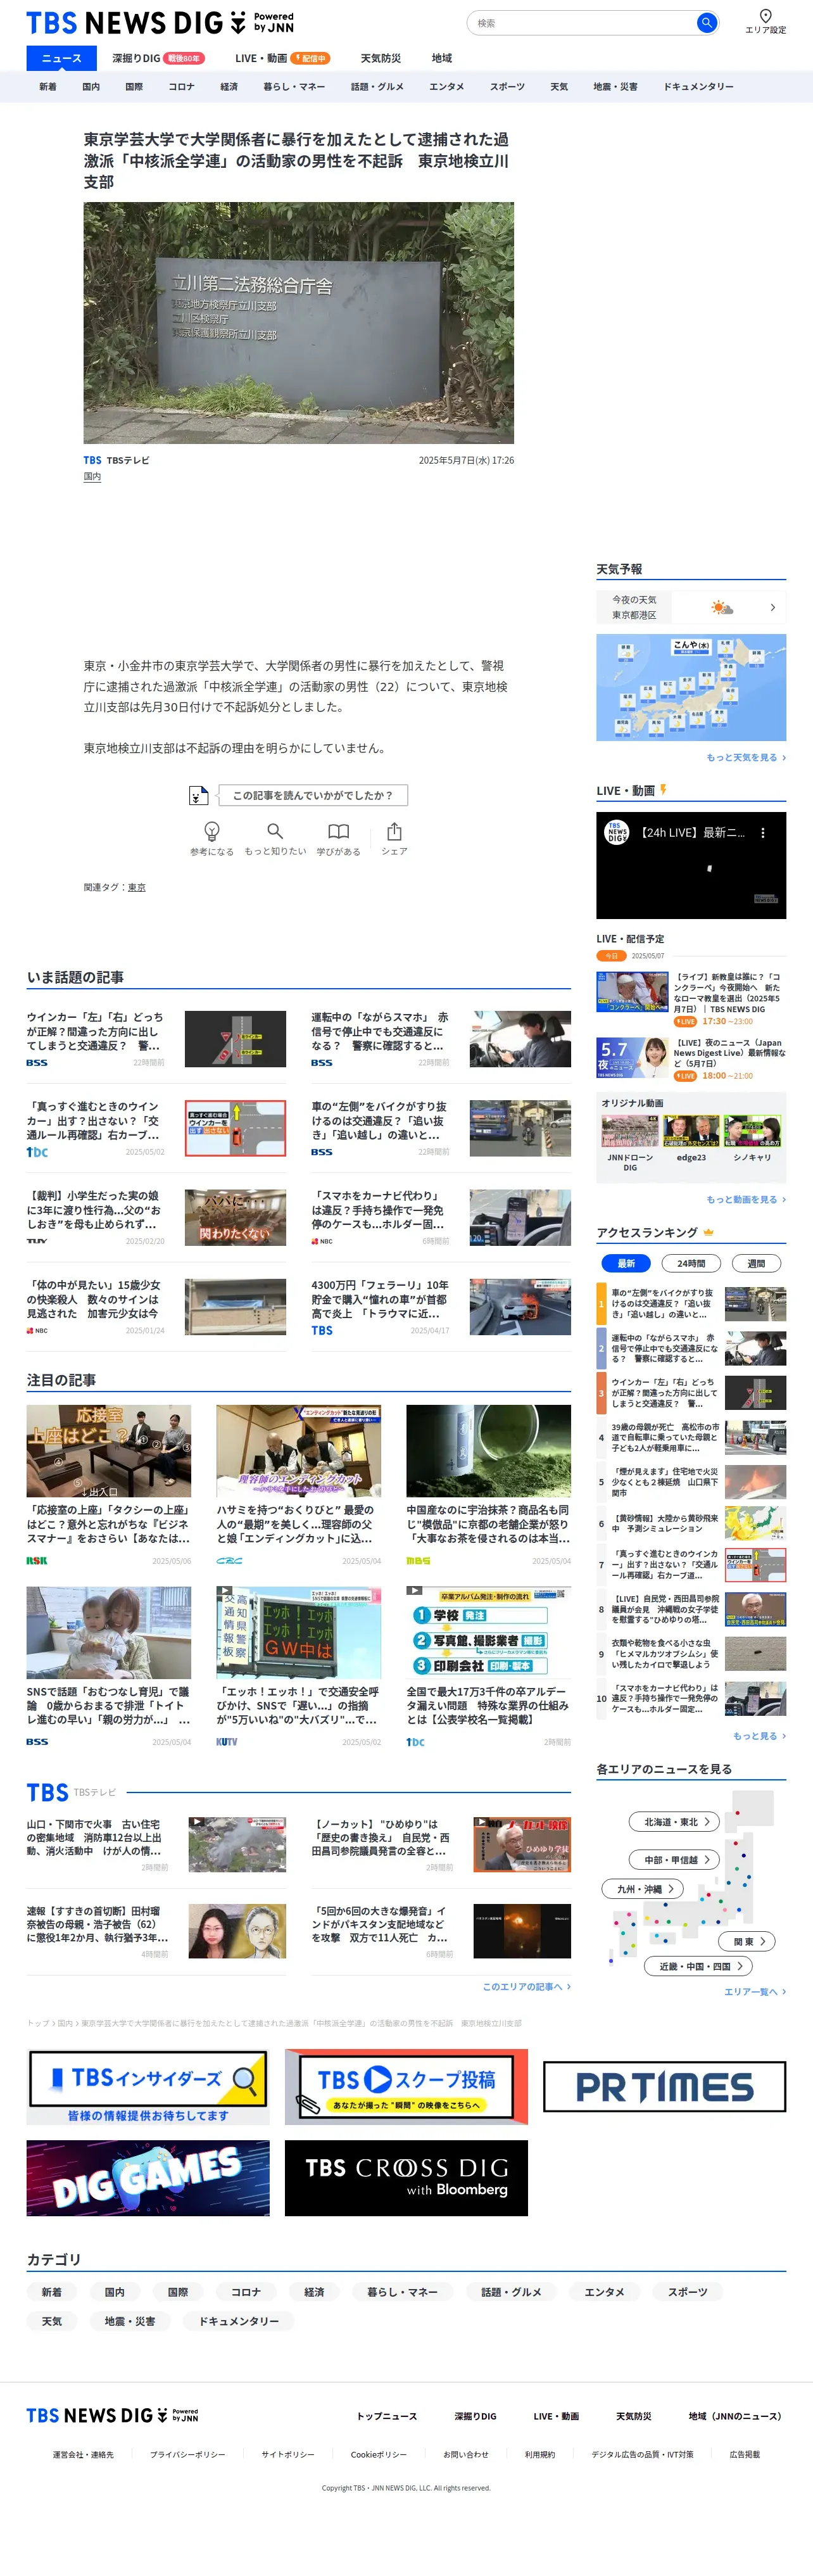Open the 深掘りDIG tab

tap(158, 58)
